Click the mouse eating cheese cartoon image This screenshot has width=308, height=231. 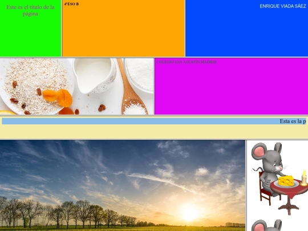(x=279, y=179)
